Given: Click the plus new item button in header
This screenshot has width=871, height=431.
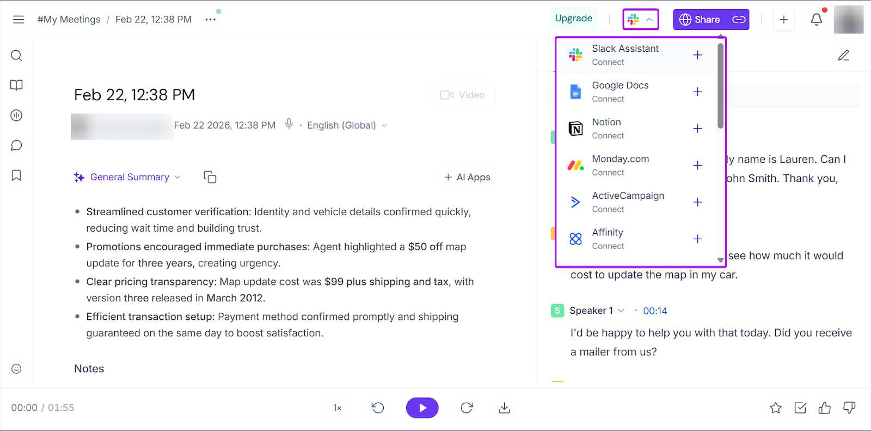Looking at the screenshot, I should 784,20.
